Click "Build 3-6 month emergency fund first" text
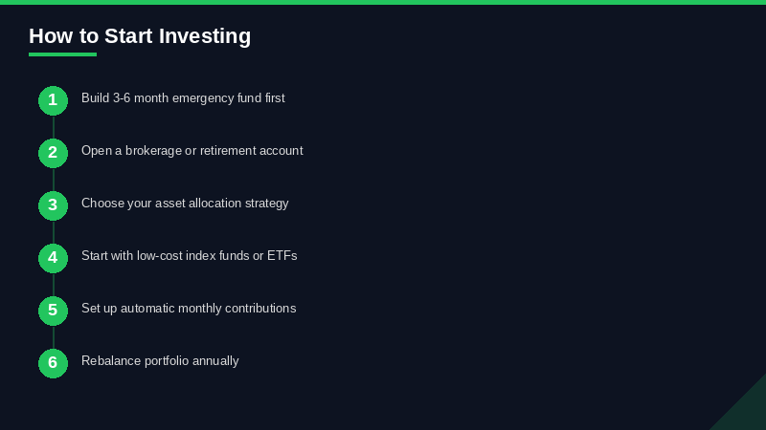Screen dimensions: 766x430 click(183, 97)
